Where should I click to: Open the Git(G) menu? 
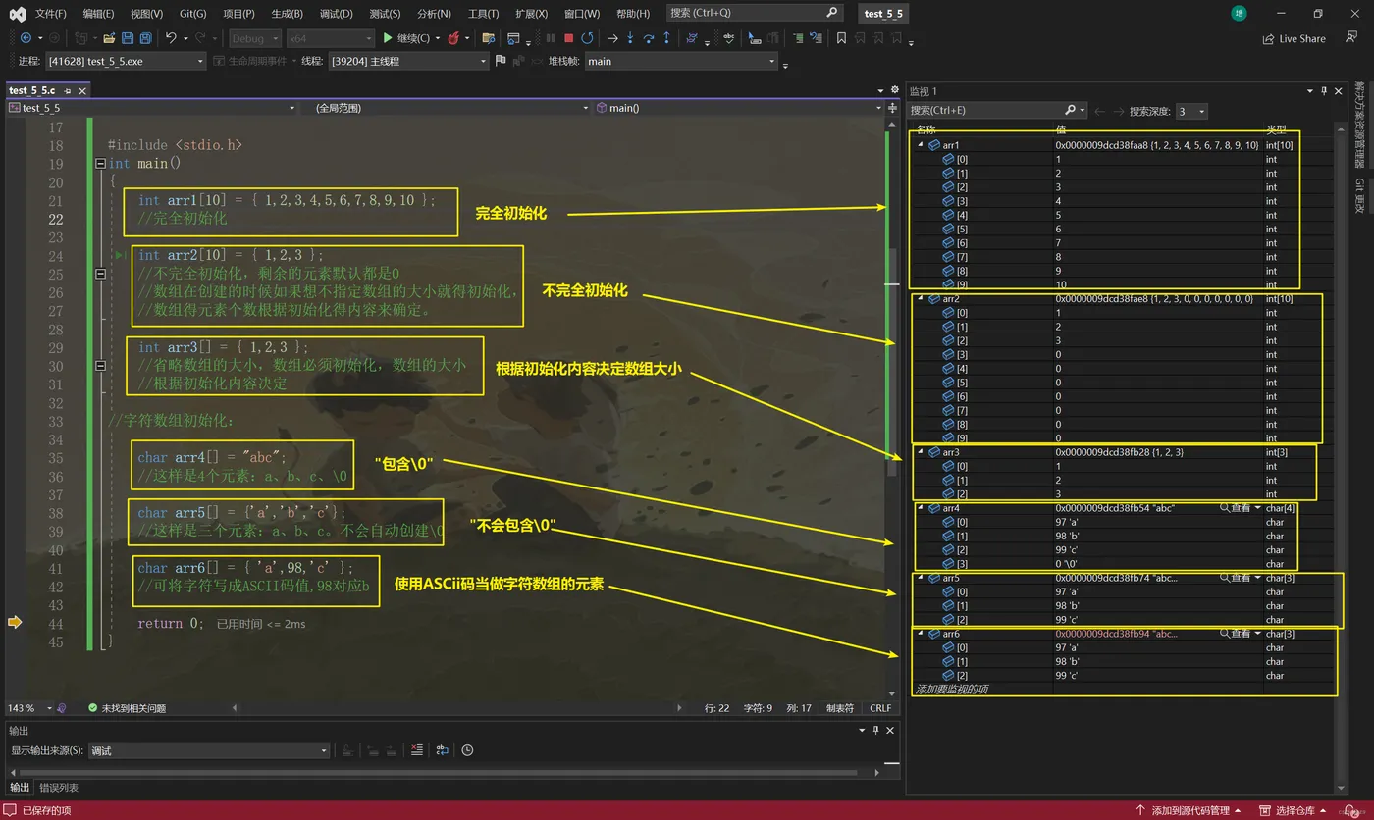(193, 14)
